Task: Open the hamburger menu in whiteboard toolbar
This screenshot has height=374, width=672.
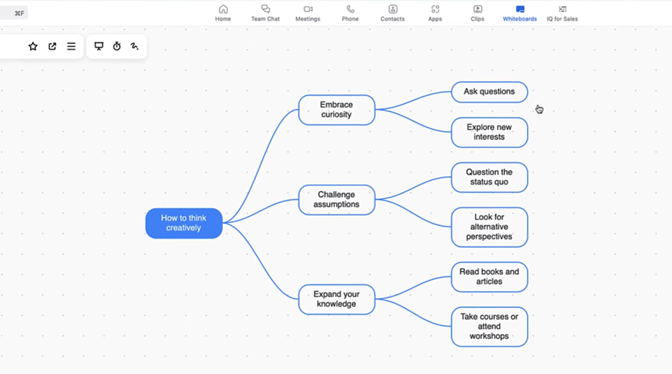Action: click(x=71, y=47)
